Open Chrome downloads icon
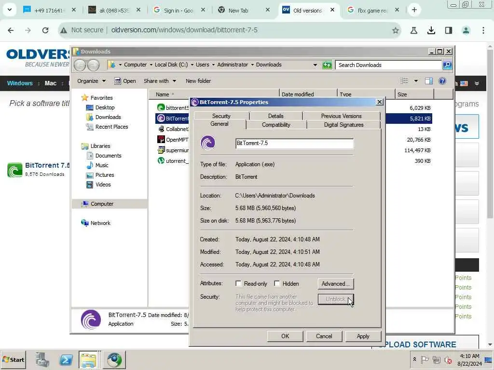Screen dimensions: 494x370 click(431, 30)
